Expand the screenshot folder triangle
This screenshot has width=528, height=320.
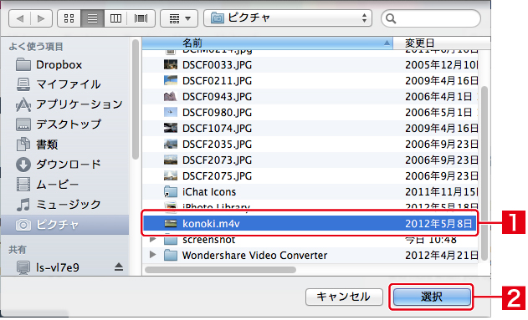pos(153,239)
